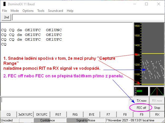This screenshot has height=123, width=165.
Task: Open the Mode menu
Action: point(15,11)
